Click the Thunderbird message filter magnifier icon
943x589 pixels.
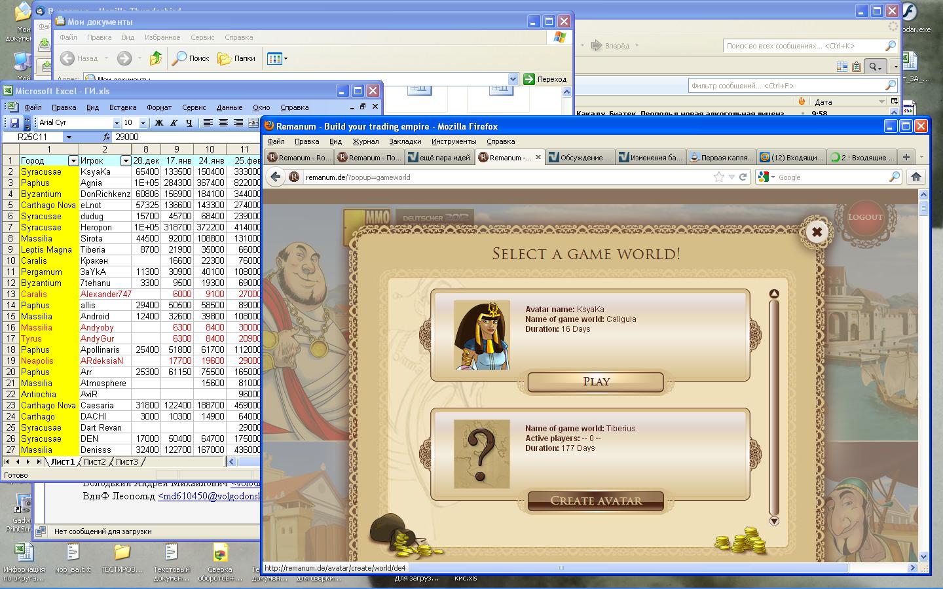(x=890, y=86)
